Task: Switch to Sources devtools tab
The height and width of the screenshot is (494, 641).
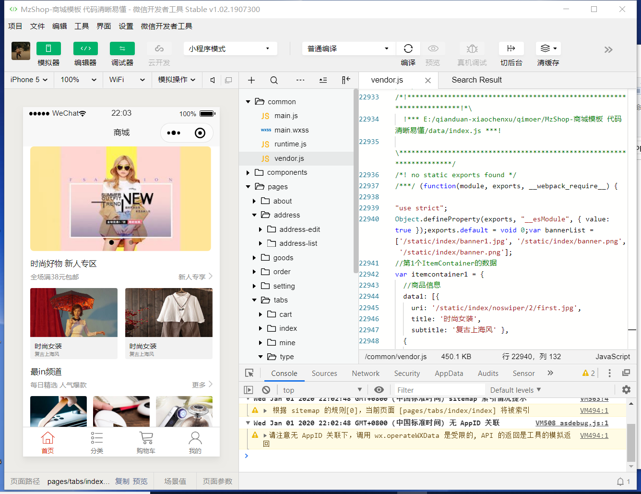Action: tap(324, 374)
